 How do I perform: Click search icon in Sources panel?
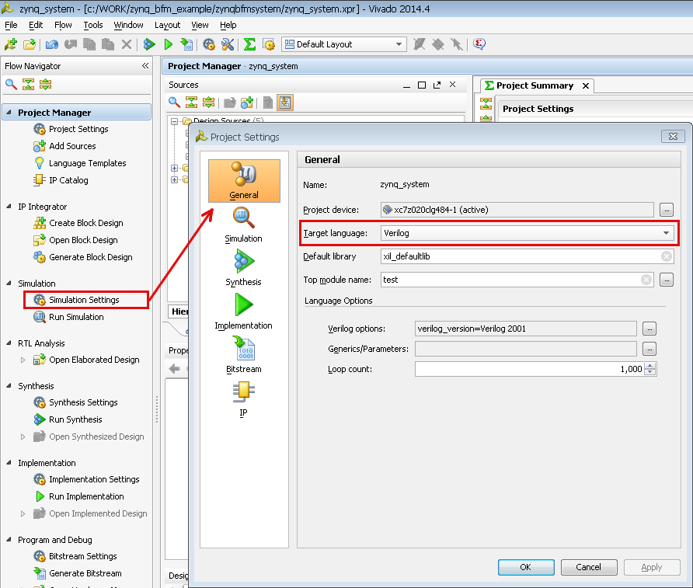174,103
